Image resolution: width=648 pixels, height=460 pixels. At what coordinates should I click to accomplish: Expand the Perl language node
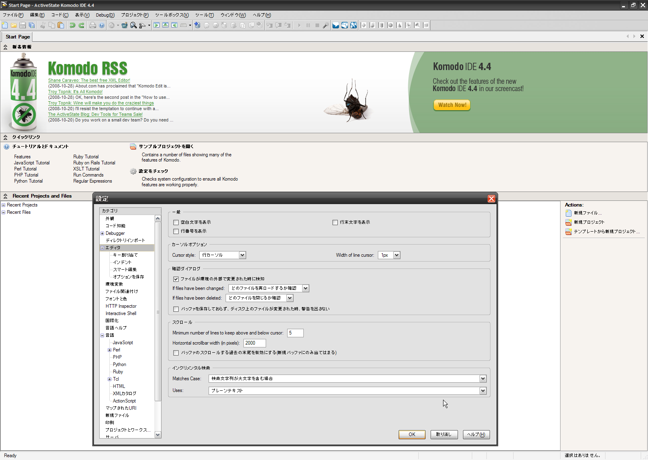(x=110, y=350)
